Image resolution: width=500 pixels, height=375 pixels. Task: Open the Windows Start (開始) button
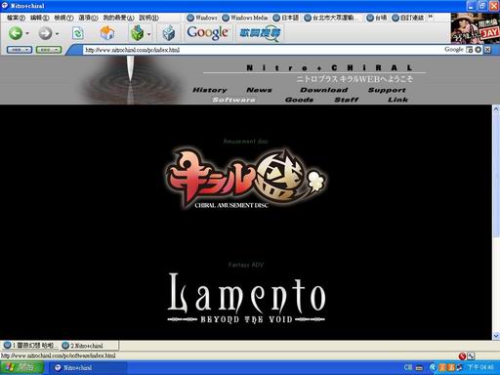point(21,367)
